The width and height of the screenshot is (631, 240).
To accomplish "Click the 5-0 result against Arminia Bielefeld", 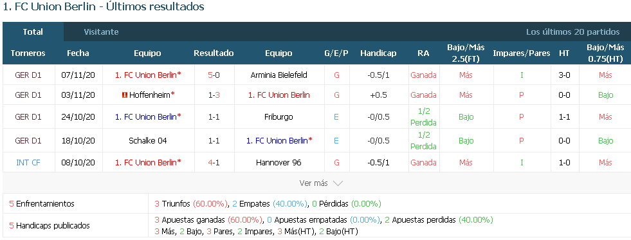I will [x=214, y=75].
